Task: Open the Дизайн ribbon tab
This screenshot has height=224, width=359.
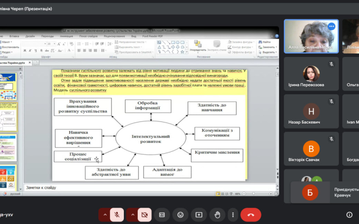Action: click(x=30, y=36)
